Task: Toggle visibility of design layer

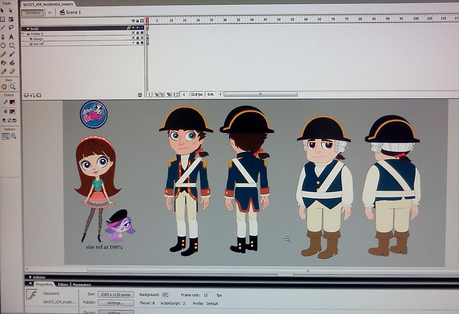Action: pyautogui.click(x=133, y=38)
